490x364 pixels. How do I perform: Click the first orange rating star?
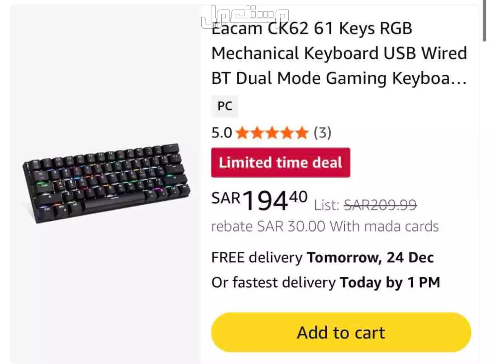pyautogui.click(x=242, y=133)
